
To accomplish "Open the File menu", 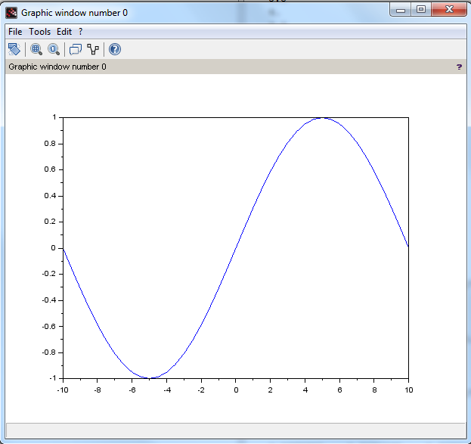I will tap(15, 32).
